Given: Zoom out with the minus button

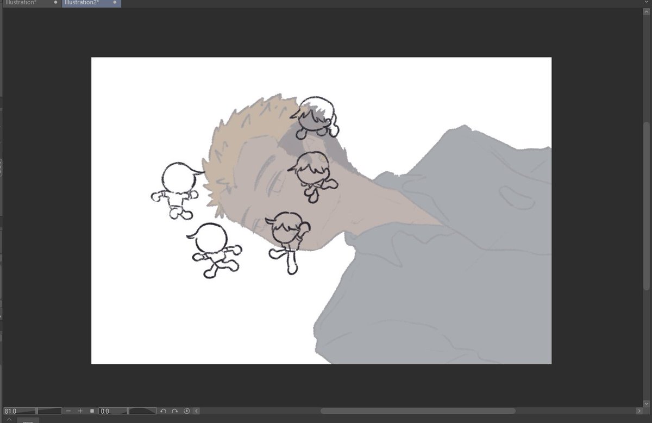Looking at the screenshot, I should pyautogui.click(x=68, y=412).
